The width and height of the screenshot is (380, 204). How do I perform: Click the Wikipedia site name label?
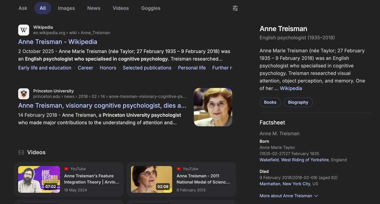coord(43,27)
